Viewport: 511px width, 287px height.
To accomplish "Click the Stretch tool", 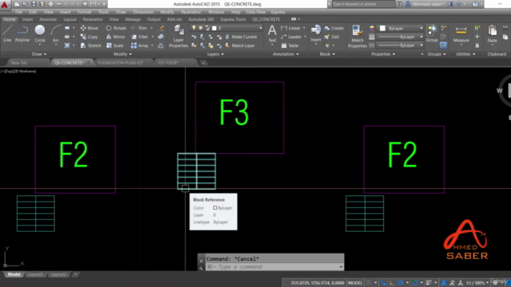I will 91,45.
